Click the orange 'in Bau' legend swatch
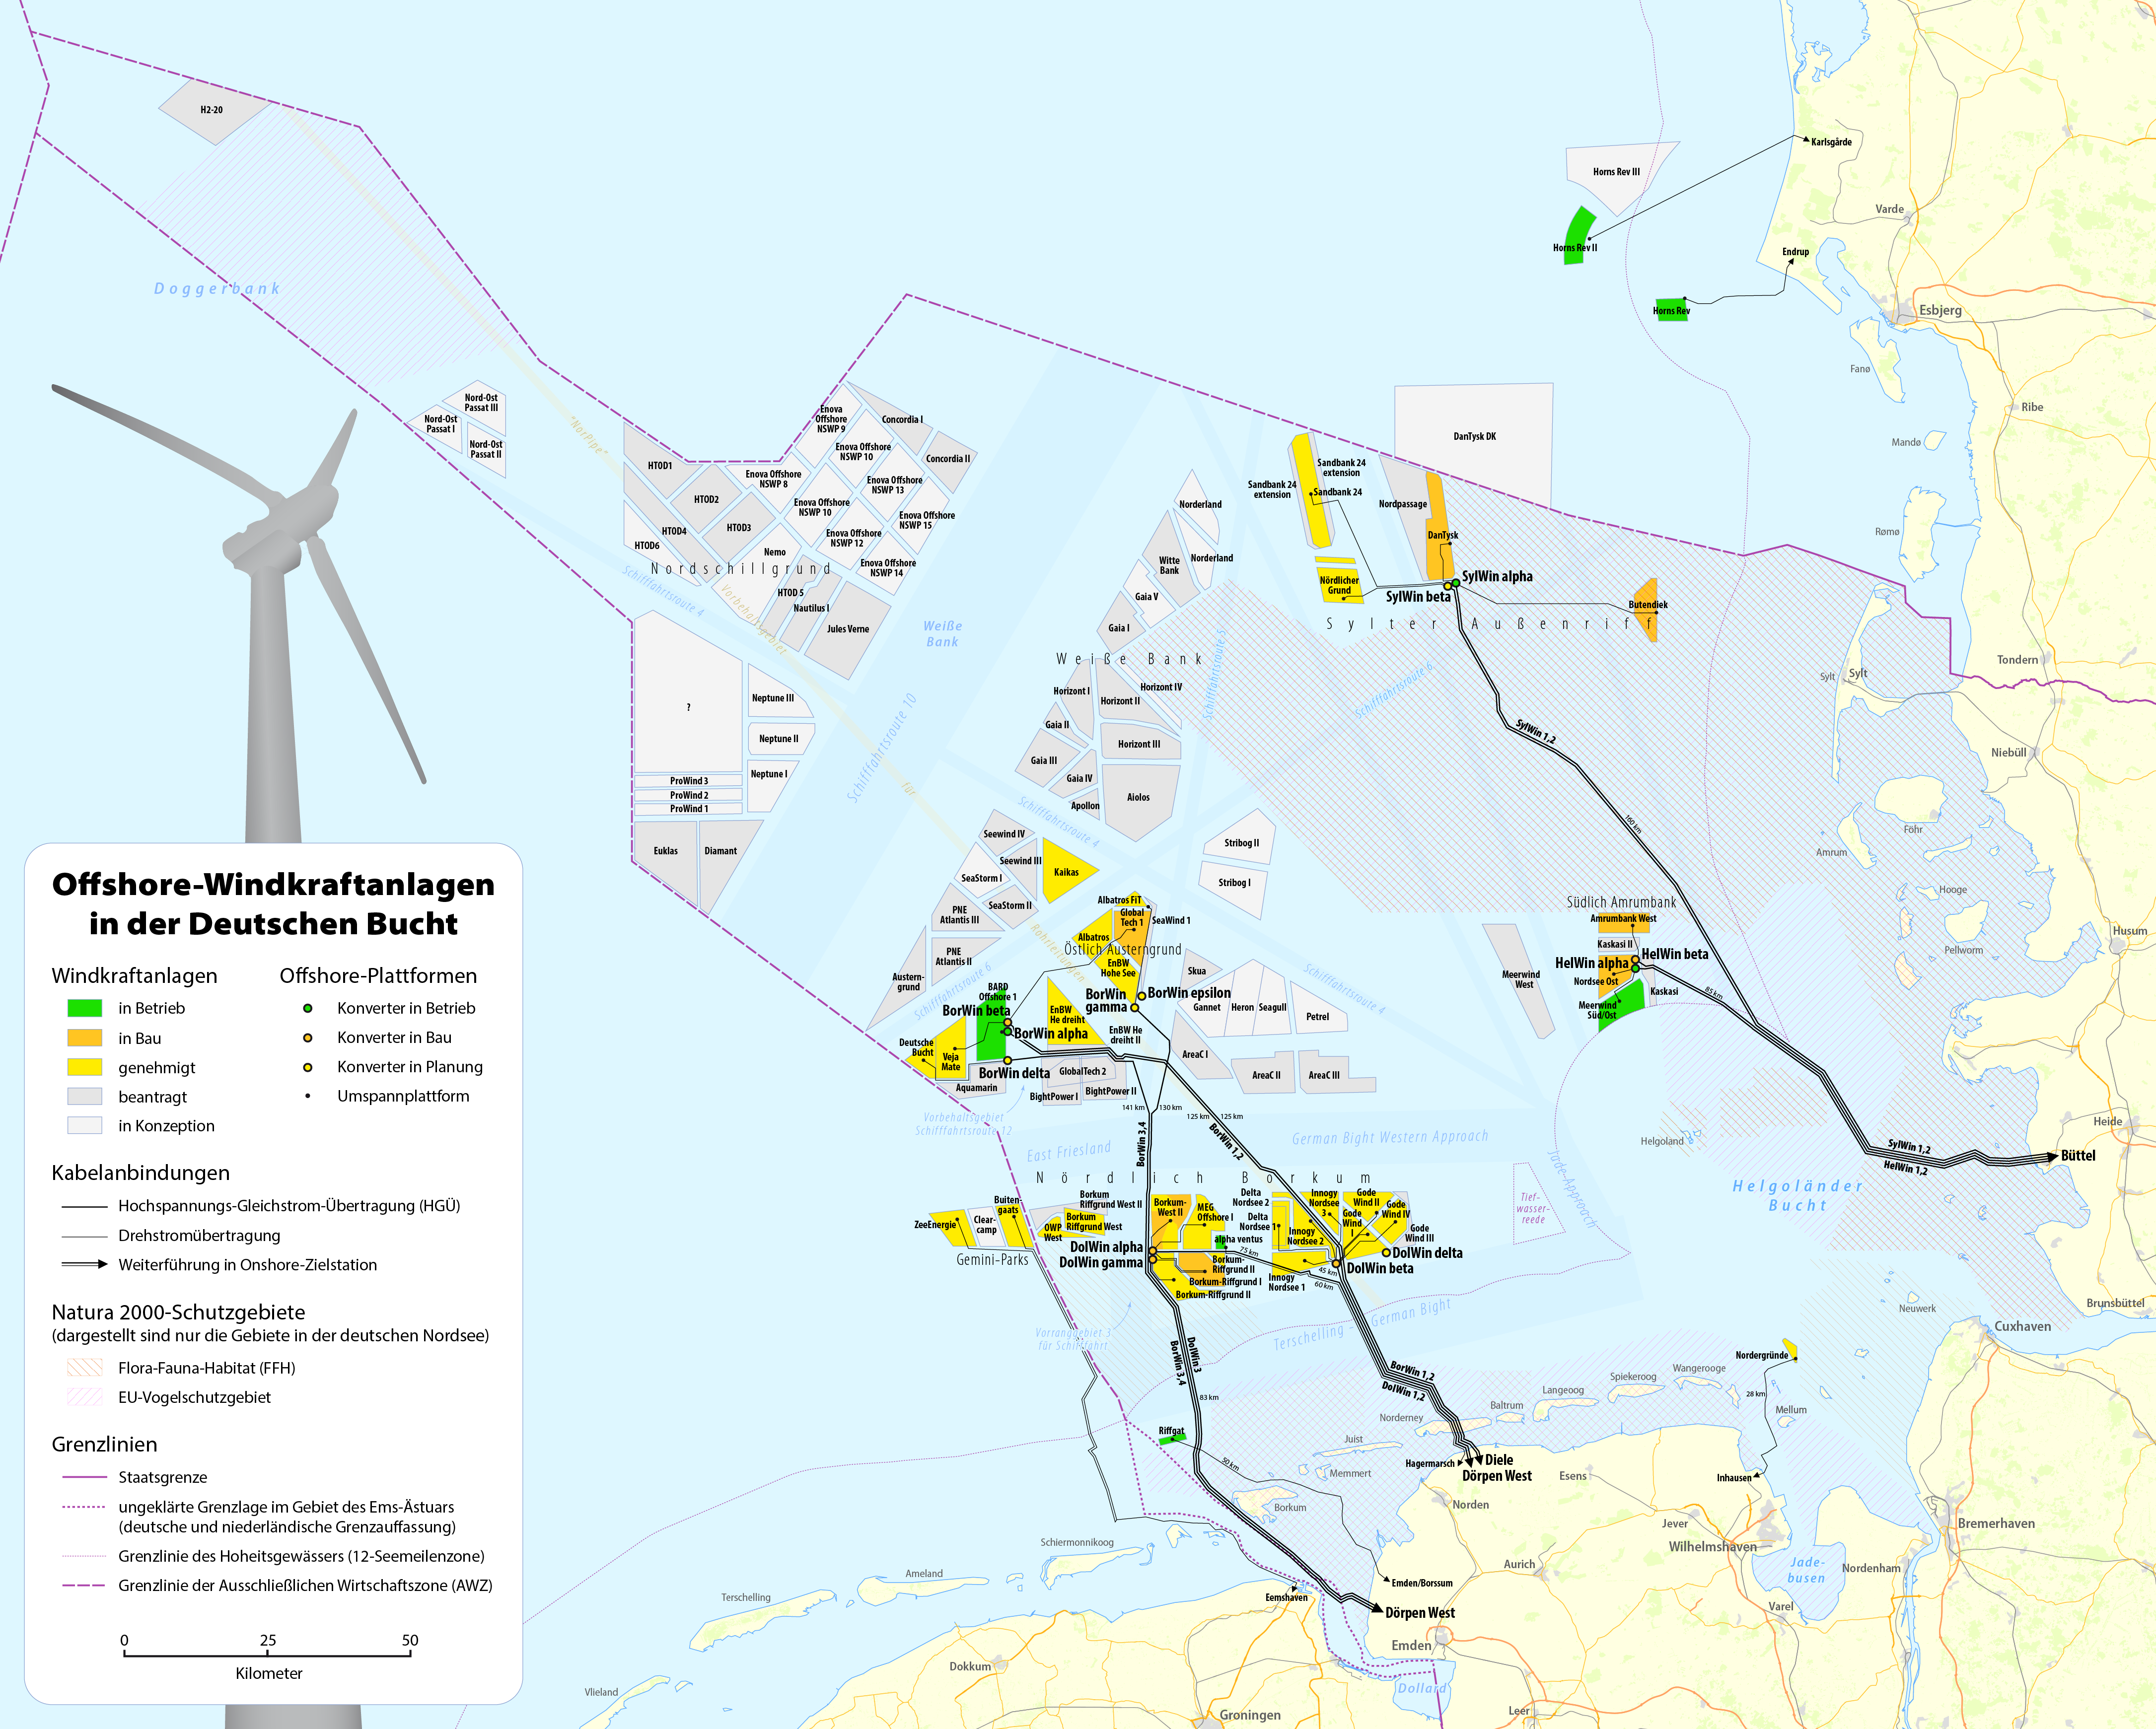 click(x=84, y=1038)
